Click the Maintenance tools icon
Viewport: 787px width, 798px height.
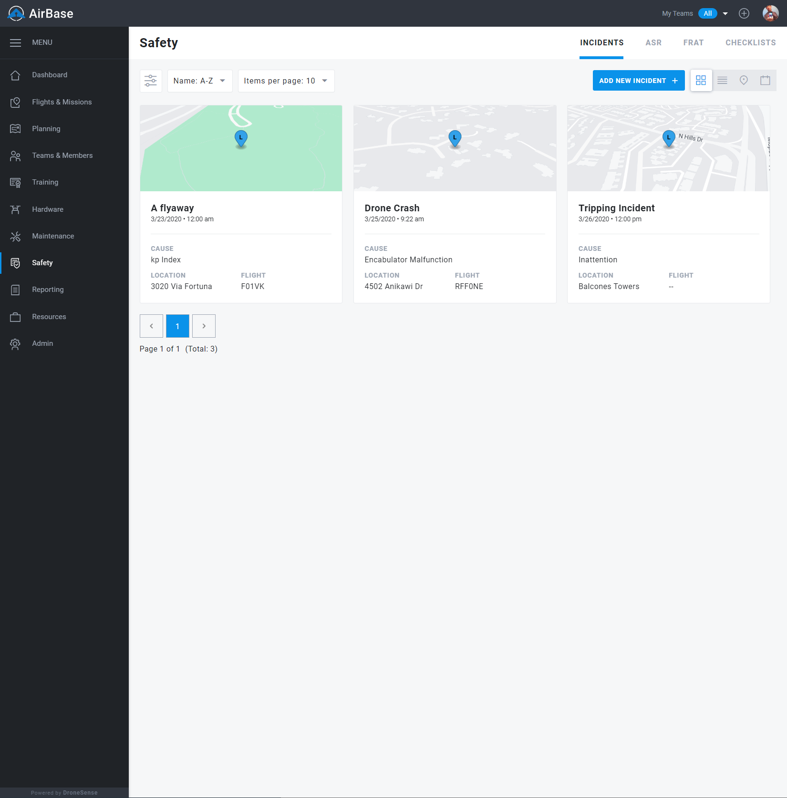(15, 236)
